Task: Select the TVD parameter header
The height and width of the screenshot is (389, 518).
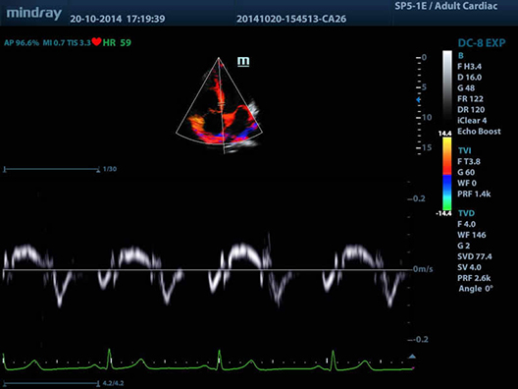Action: click(466, 213)
